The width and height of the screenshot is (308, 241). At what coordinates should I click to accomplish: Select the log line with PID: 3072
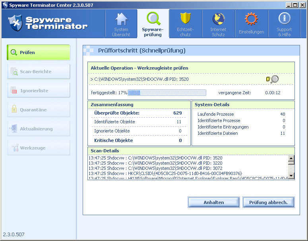pos(155,168)
